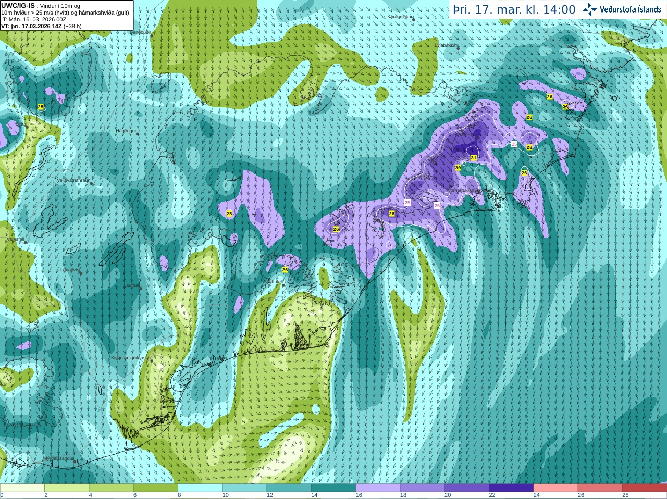Click the 6–8 m/s olive legend swatch
This screenshot has height=499, width=667.
click(x=156, y=488)
